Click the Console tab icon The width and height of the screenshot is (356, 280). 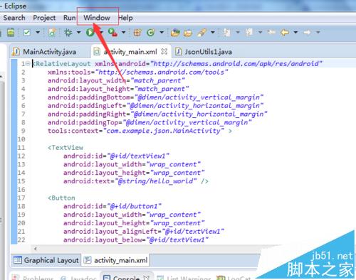click(107, 278)
